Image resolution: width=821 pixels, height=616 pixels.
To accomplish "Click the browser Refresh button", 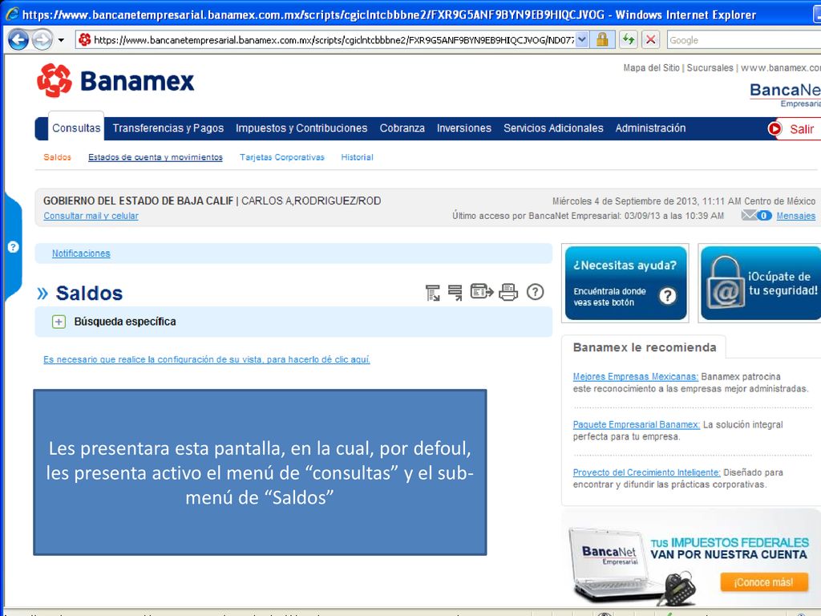I will pyautogui.click(x=629, y=40).
